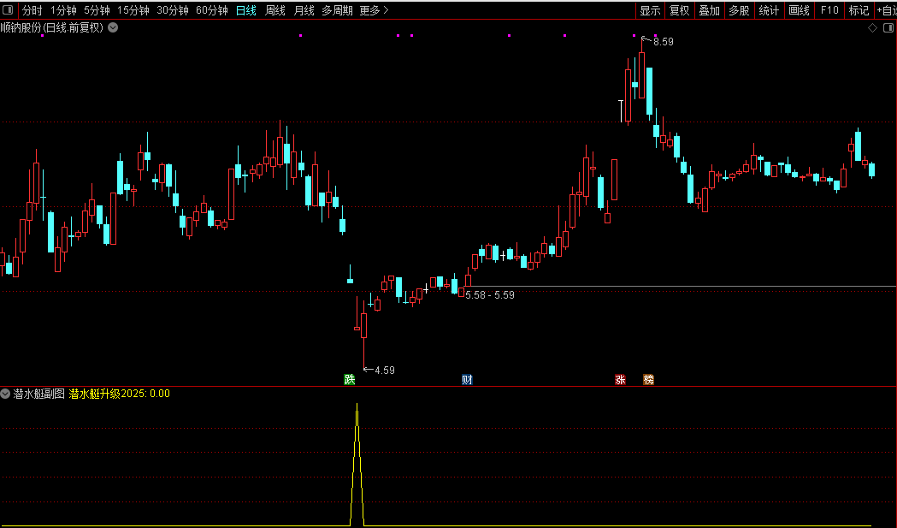This screenshot has width=897, height=528.
Task: Click the 5.58 - 5.59 gap label
Action: (x=490, y=295)
